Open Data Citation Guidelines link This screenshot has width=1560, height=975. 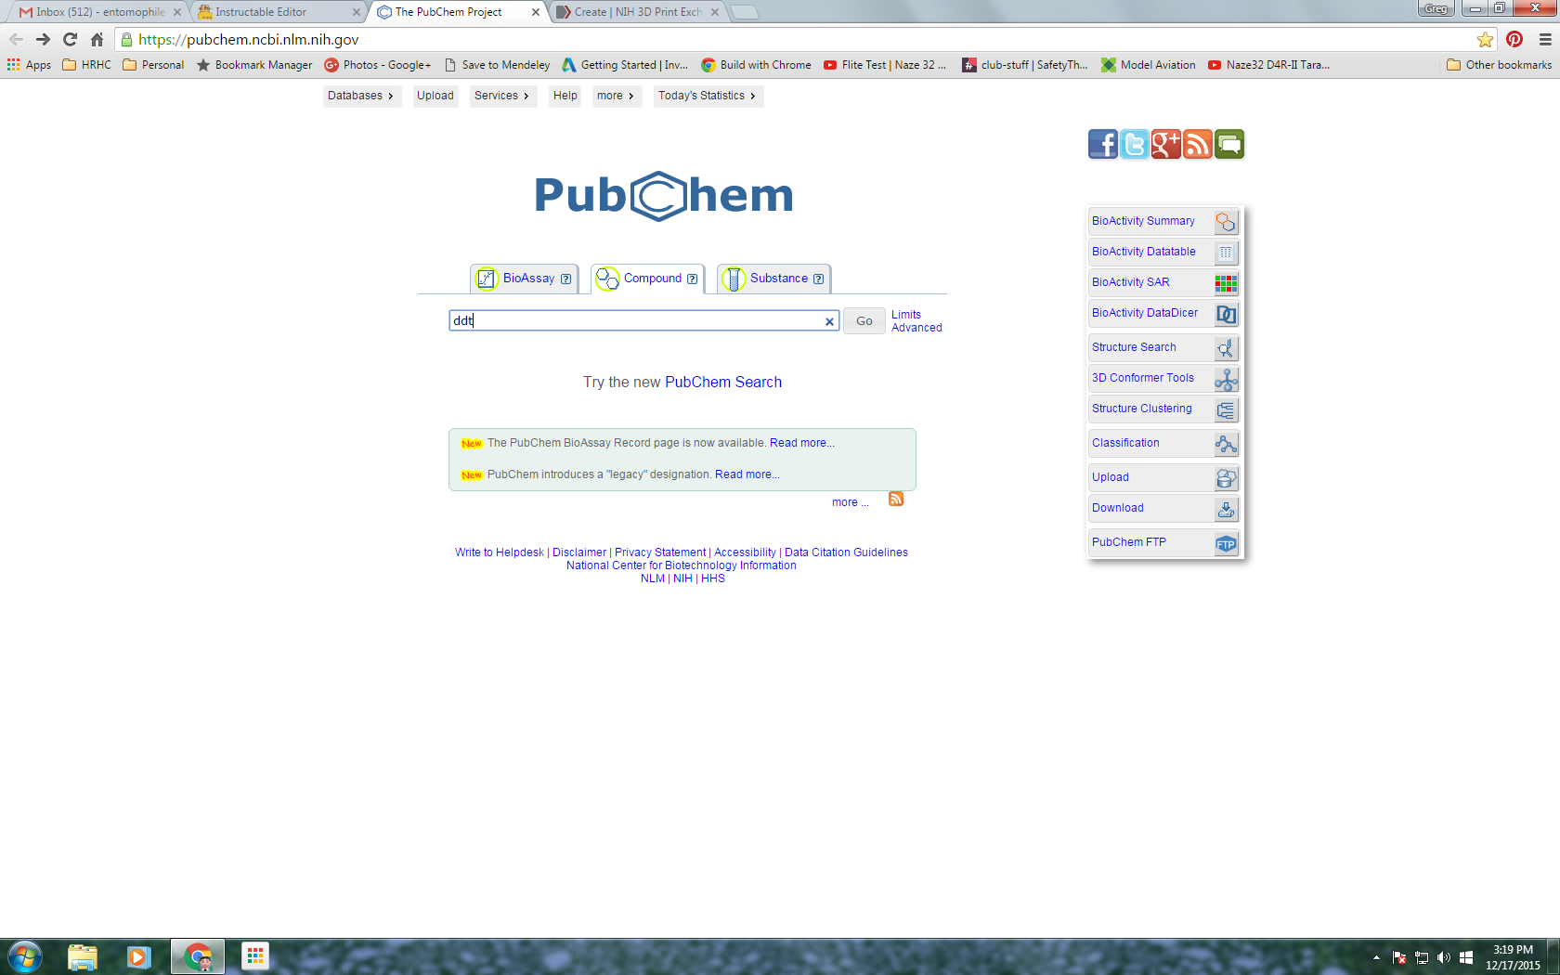pos(846,552)
